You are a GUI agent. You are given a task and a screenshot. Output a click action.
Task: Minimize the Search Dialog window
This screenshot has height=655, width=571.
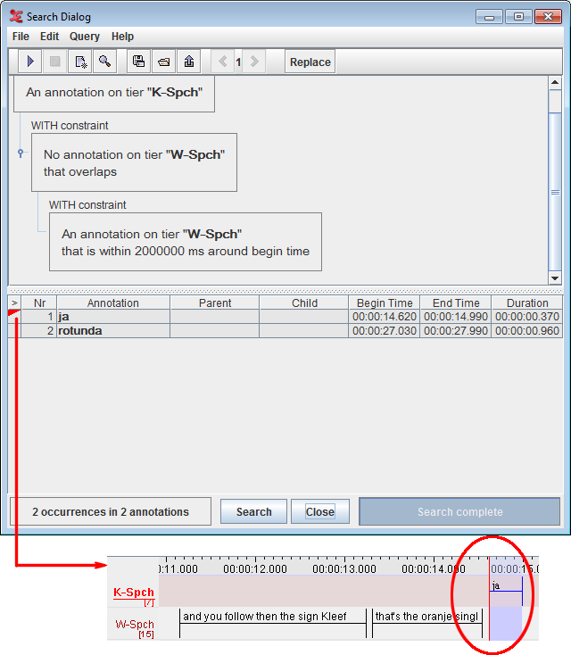[x=489, y=17]
